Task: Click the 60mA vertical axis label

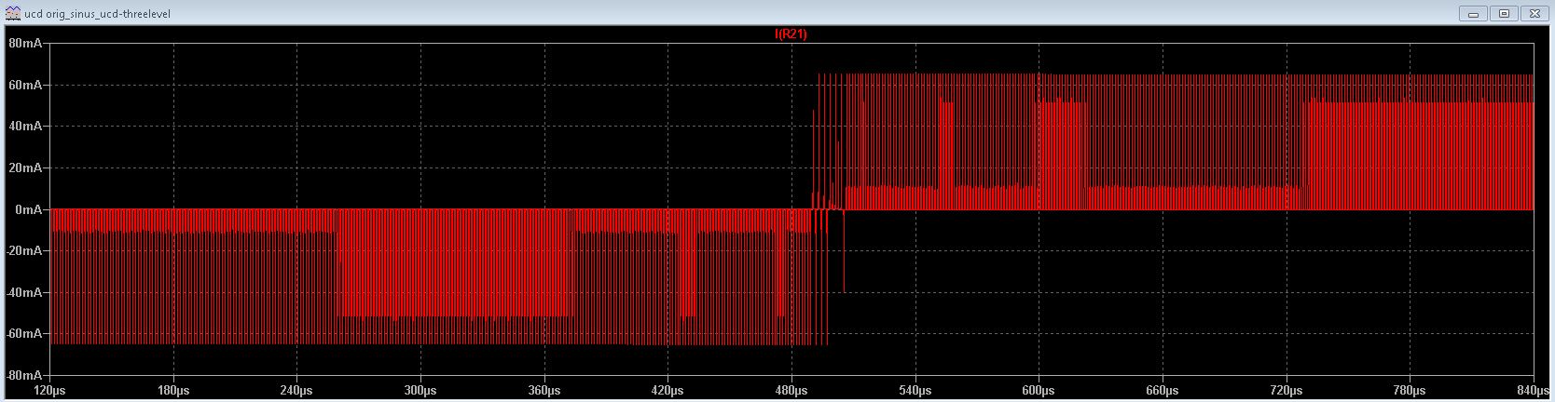Action: coord(24,85)
